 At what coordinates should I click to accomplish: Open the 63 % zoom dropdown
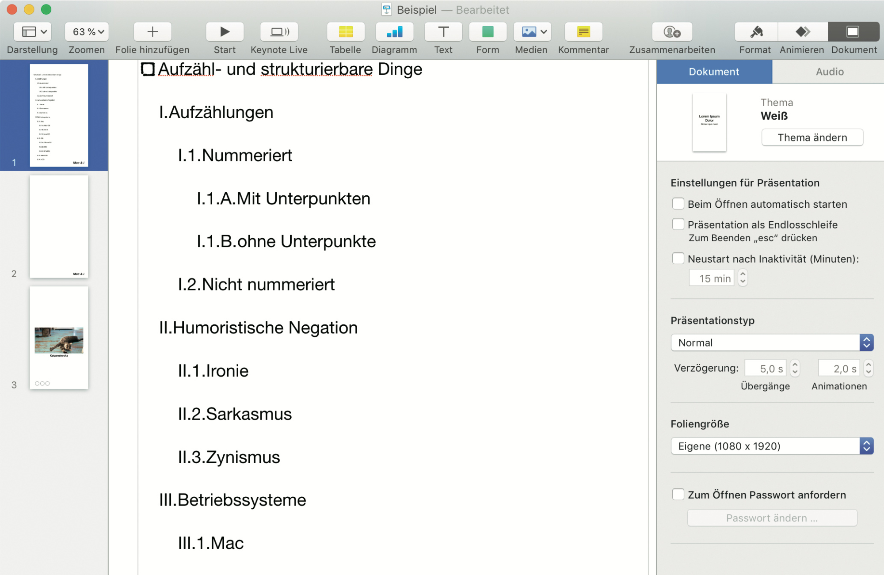tap(87, 32)
